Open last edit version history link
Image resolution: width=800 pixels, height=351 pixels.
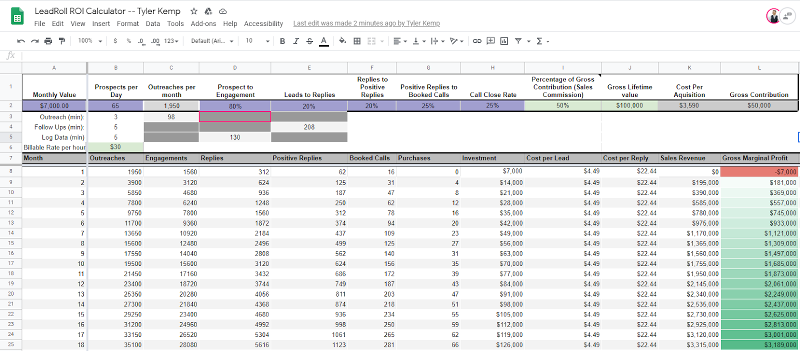(x=366, y=23)
